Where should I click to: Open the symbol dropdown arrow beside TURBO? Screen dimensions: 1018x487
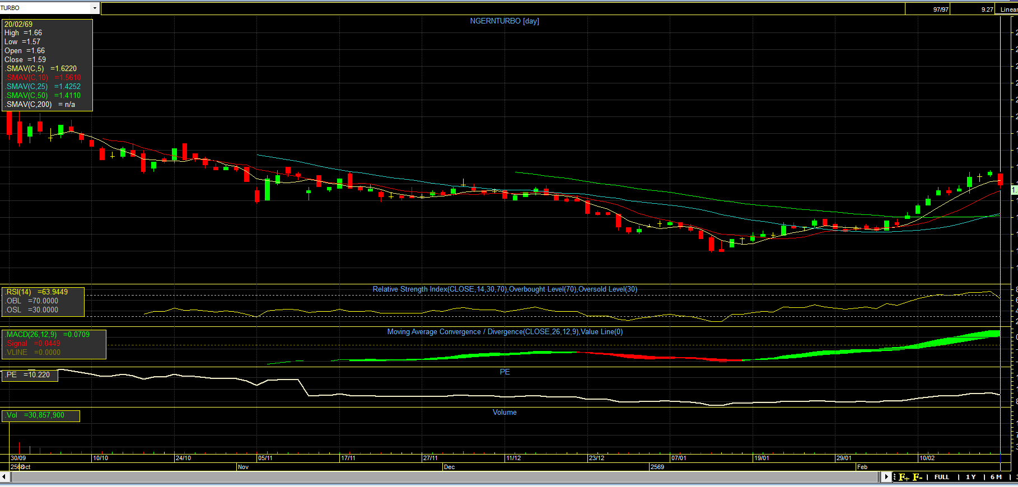(95, 8)
